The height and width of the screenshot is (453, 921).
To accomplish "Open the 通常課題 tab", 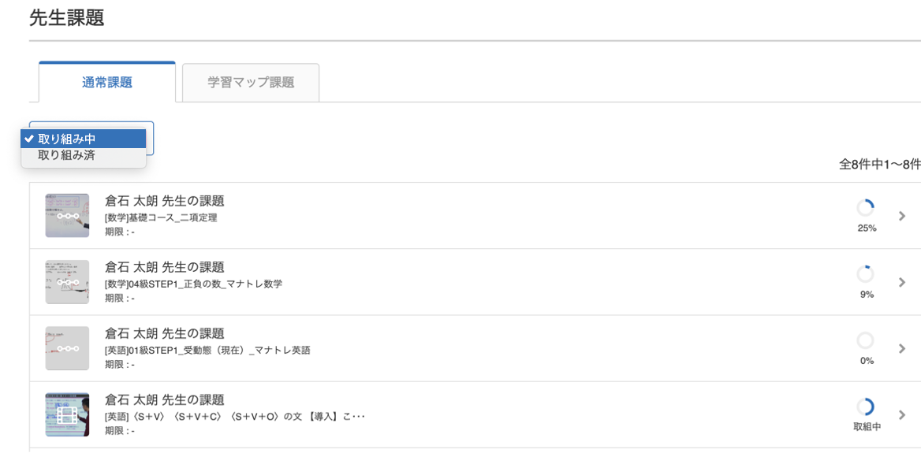I will [107, 82].
